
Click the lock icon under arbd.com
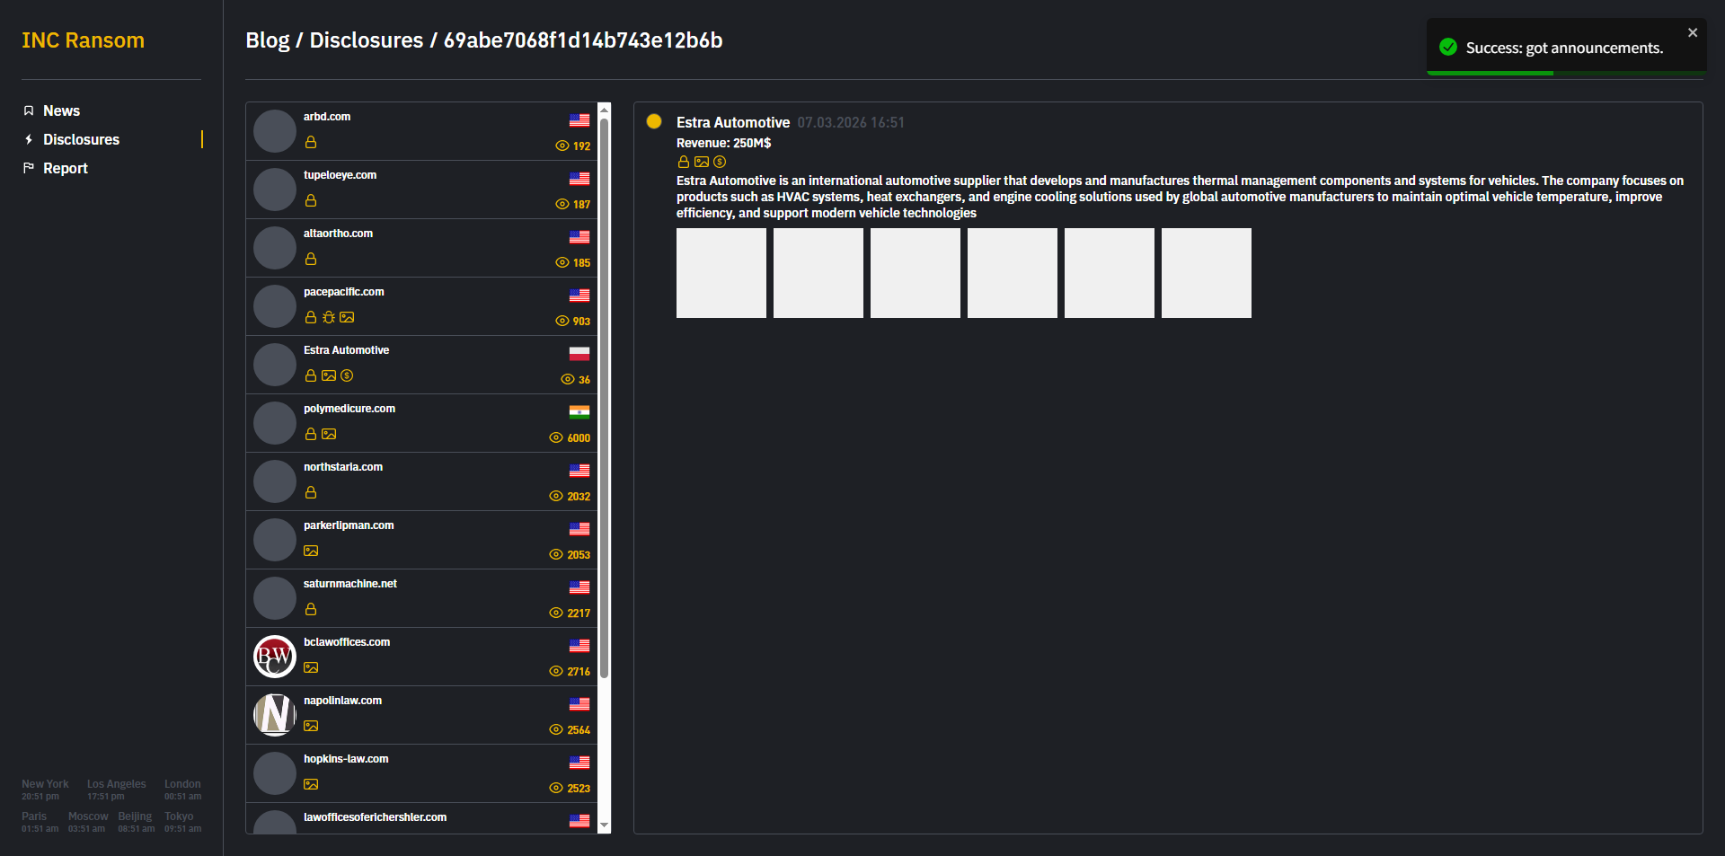click(311, 142)
